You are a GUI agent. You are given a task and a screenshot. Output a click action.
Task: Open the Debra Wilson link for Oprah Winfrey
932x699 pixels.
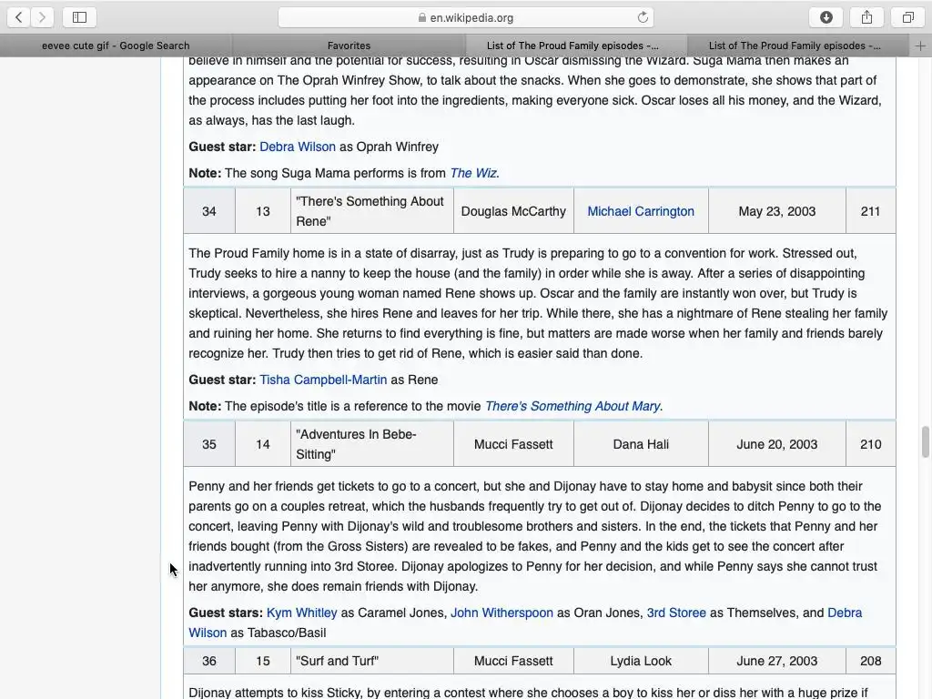(298, 147)
